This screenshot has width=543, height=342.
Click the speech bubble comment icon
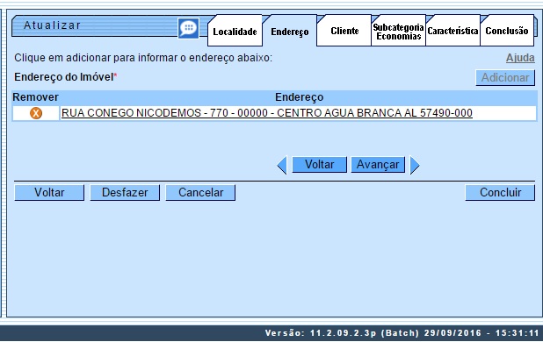tap(188, 28)
